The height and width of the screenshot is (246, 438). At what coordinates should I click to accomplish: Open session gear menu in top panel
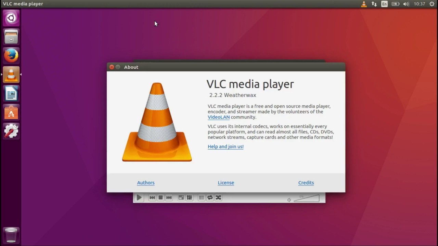(x=432, y=4)
